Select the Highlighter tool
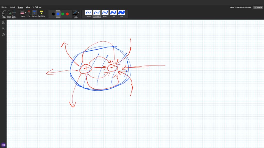This screenshot has width=264, height=148. (41, 12)
